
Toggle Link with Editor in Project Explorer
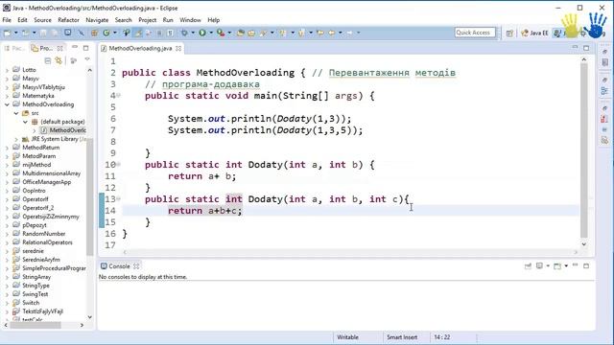(59, 60)
